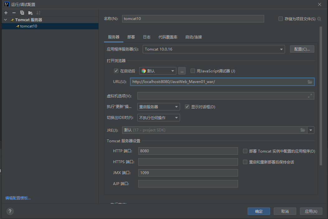Screen dimensions: 328x219
Task: Toggle the show dialog checkbox
Action: [x=187, y=107]
